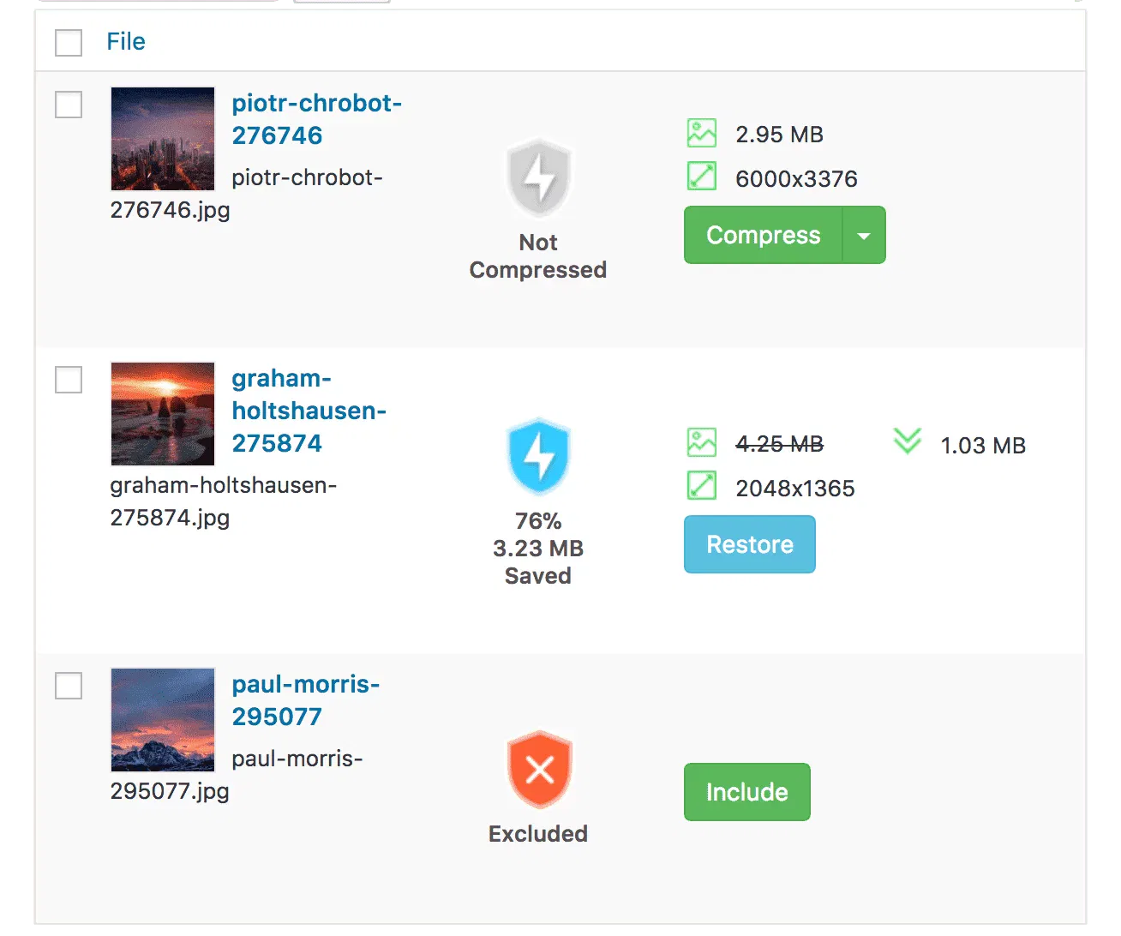This screenshot has height=936, width=1121.
Task: Click the dimensions icon beside 2048x1365
Action: pos(700,486)
